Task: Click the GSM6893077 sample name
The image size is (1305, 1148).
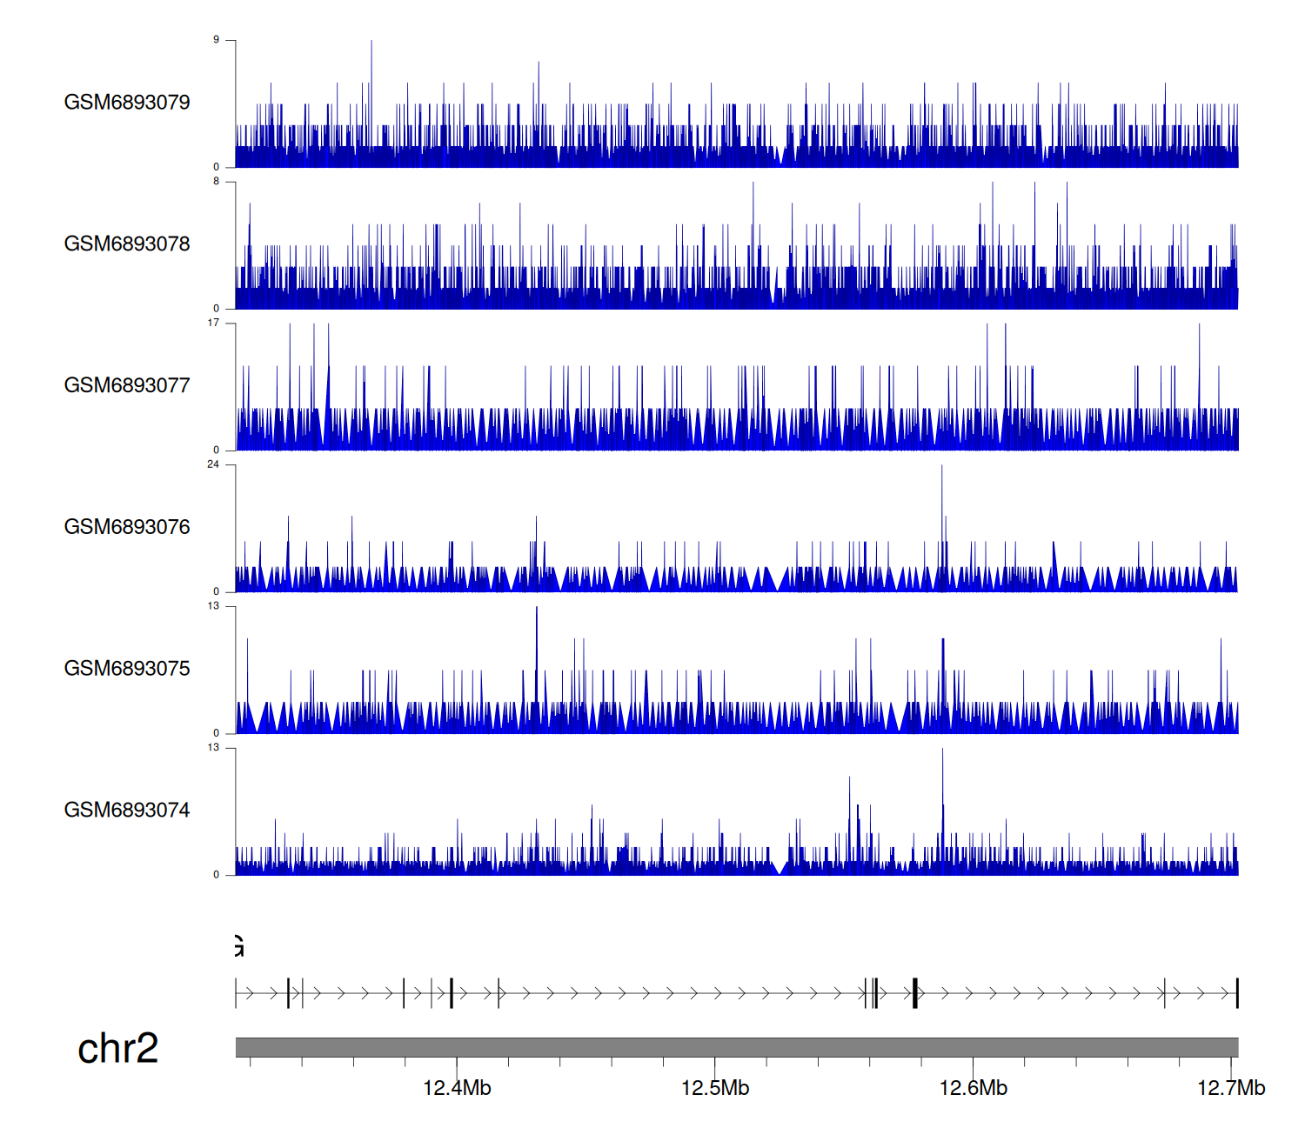Action: tap(127, 386)
